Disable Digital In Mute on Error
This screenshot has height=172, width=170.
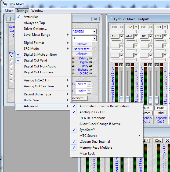coord(40,55)
